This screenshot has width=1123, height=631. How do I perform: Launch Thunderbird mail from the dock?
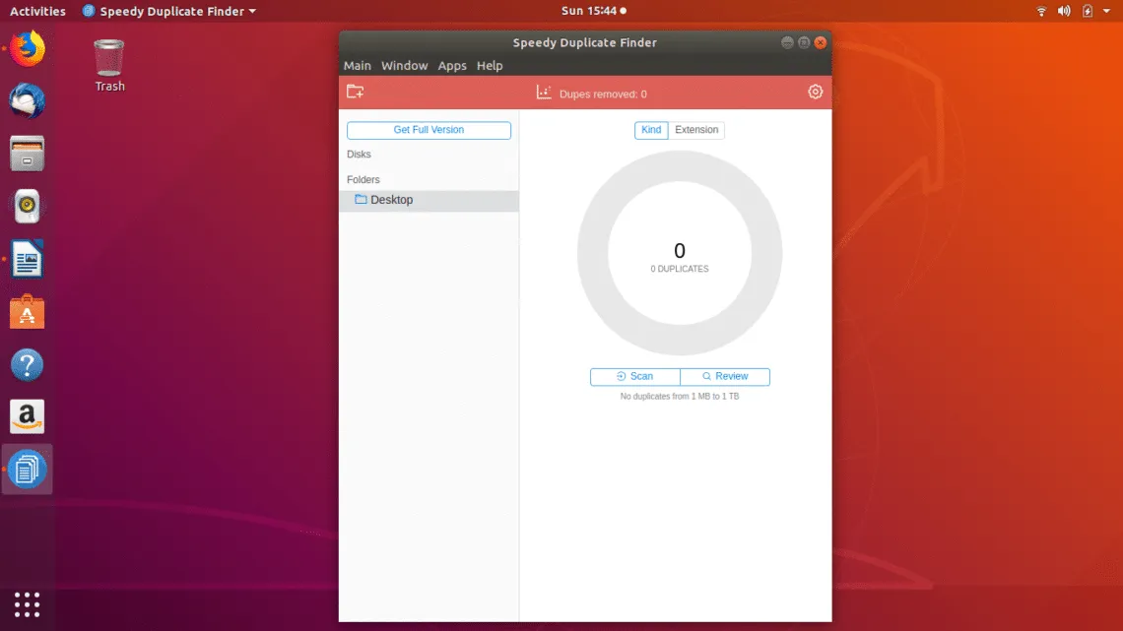(28, 101)
